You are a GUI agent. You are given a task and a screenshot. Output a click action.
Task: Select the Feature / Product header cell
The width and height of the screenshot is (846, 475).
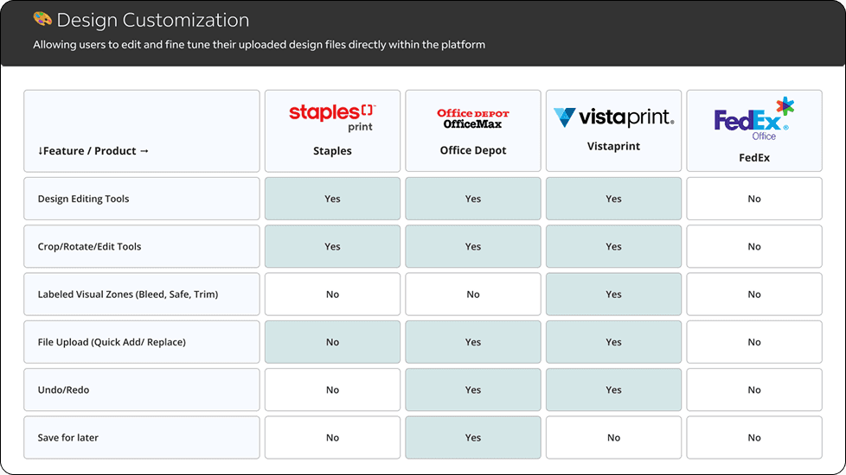point(141,131)
